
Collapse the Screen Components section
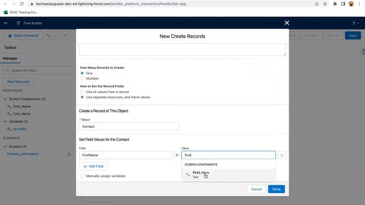pyautogui.click(x=5, y=99)
